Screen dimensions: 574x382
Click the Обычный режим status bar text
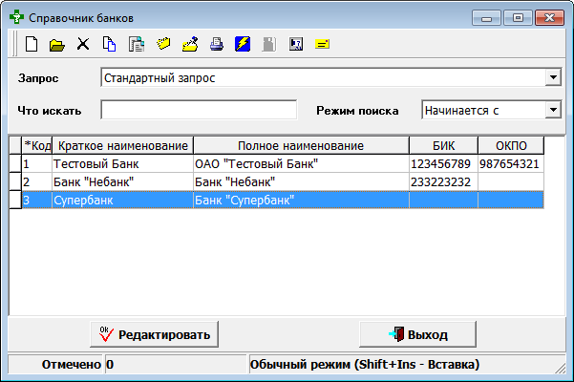[x=365, y=365]
